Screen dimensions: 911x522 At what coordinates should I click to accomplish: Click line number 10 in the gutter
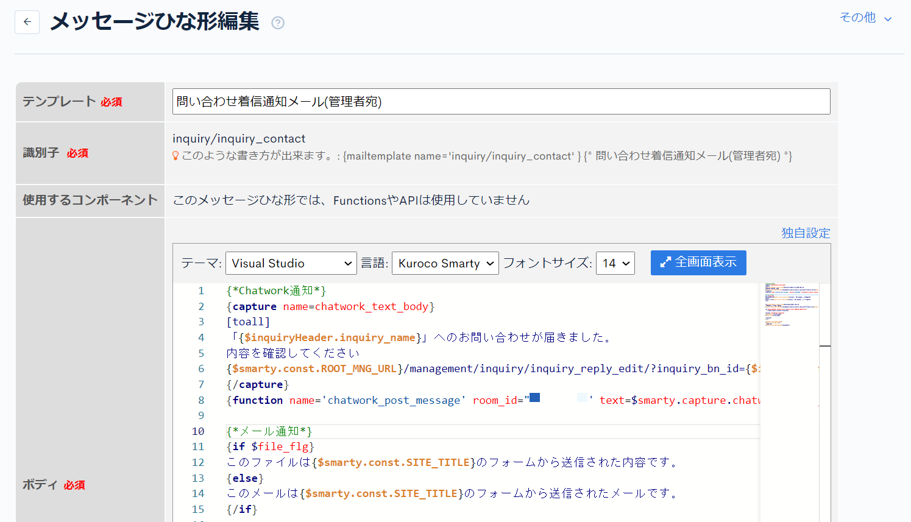tap(198, 431)
